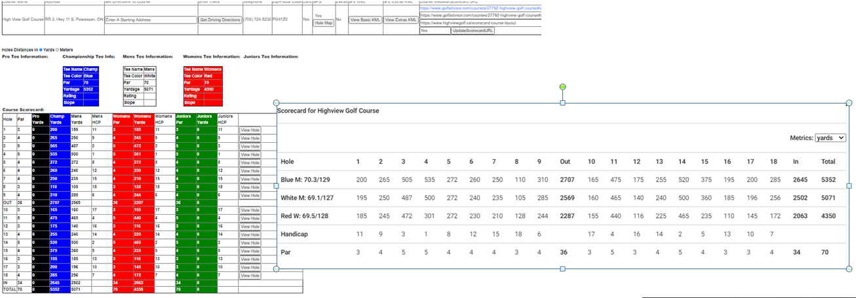This screenshot has width=856, height=298.
Task: Click the High View Golf Course name cell
Action: [22, 20]
